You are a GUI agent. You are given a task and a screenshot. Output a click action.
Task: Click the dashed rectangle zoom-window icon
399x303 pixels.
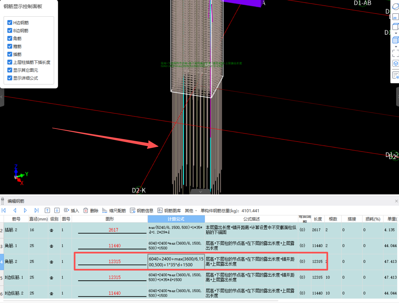[395, 53]
